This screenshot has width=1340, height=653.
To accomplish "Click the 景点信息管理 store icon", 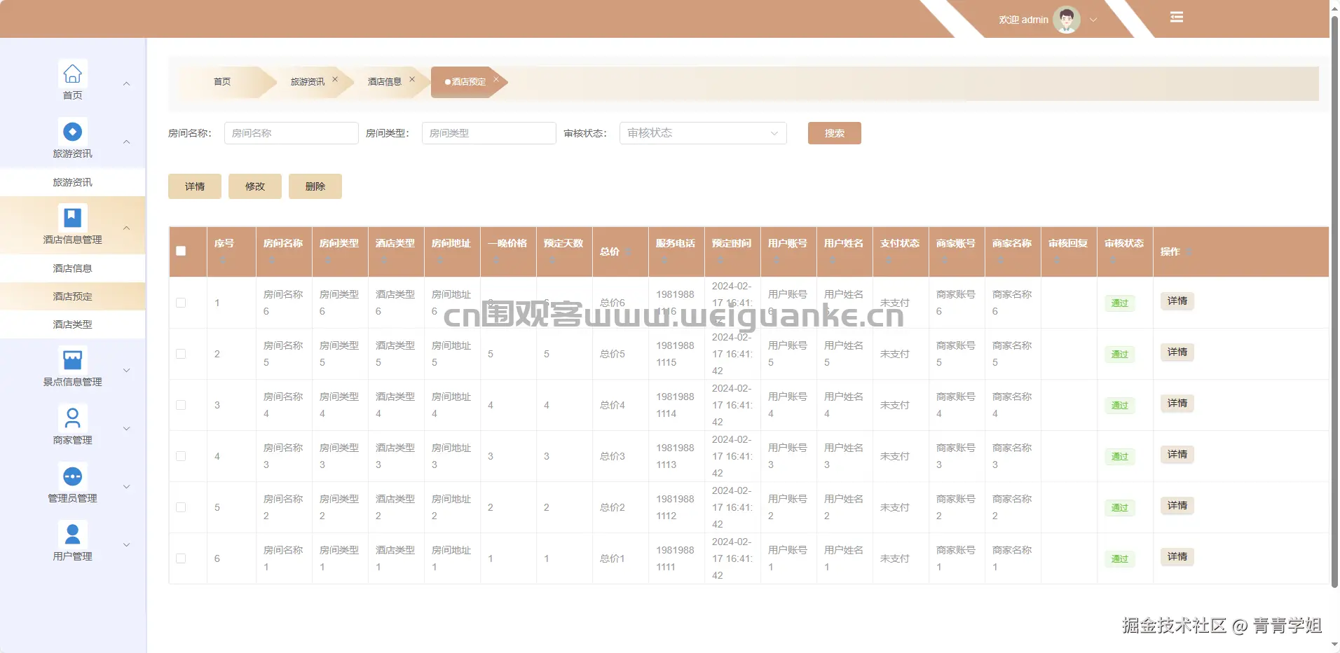I will tap(72, 359).
